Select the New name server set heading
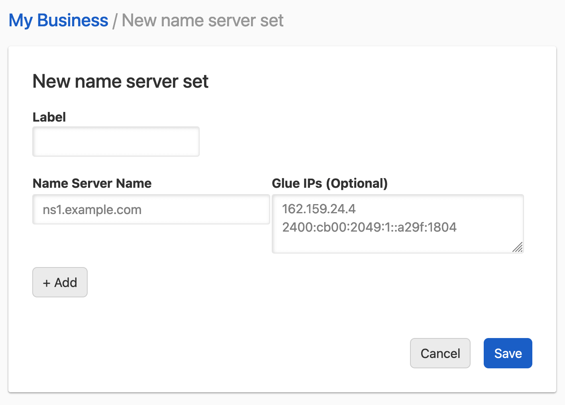The height and width of the screenshot is (405, 565). 120,81
